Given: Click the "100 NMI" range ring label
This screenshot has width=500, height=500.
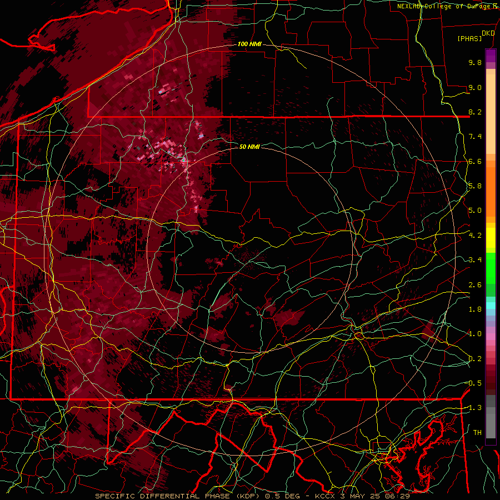Looking at the screenshot, I should 249,44.
